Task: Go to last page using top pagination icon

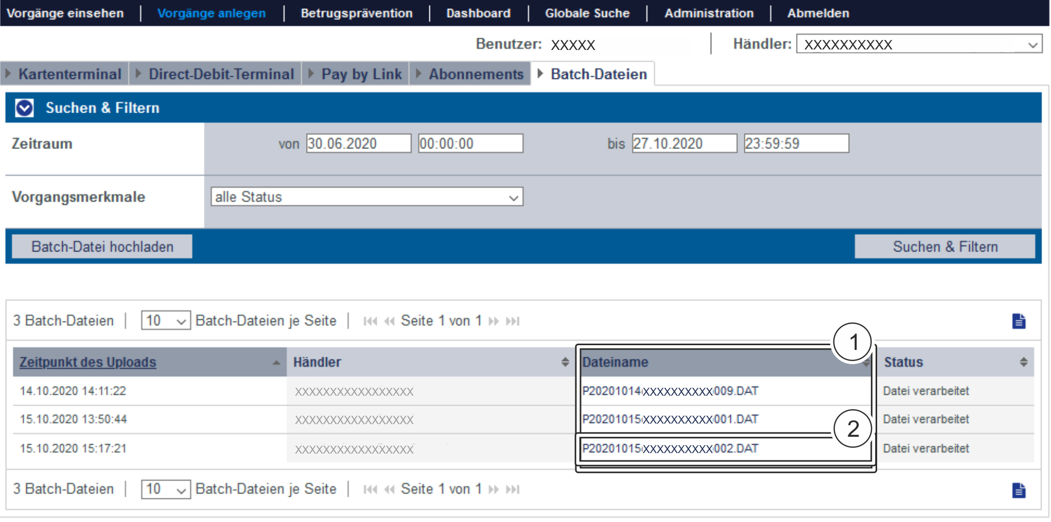Action: point(513,321)
